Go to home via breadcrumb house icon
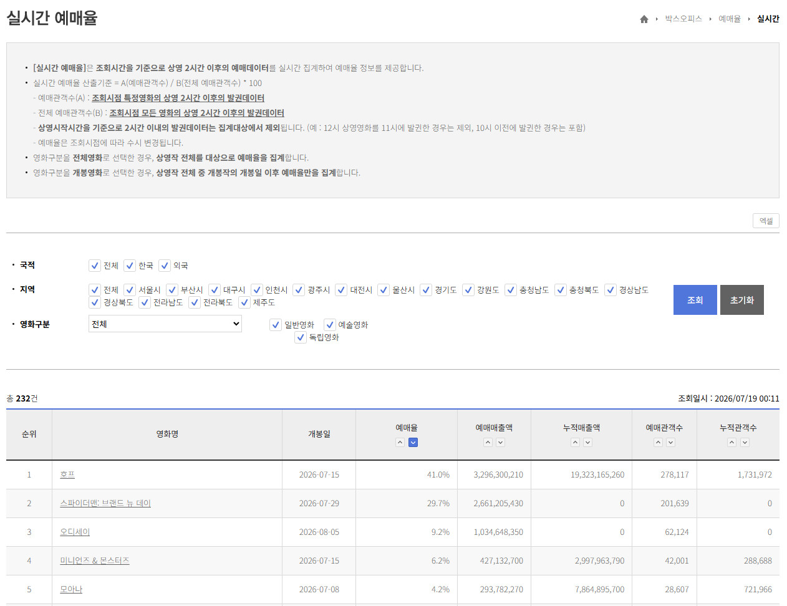The width and height of the screenshot is (787, 606). 644,19
